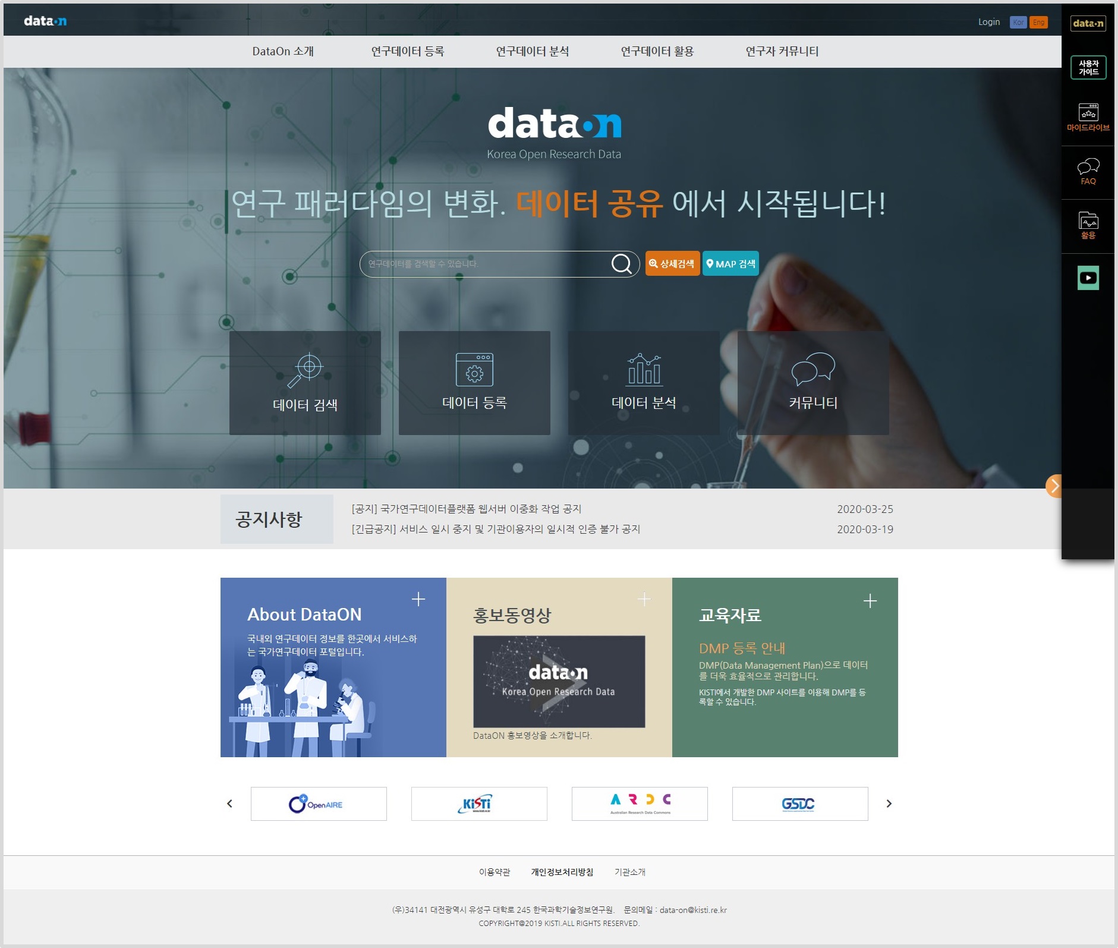Click the About DataON heading

304,615
